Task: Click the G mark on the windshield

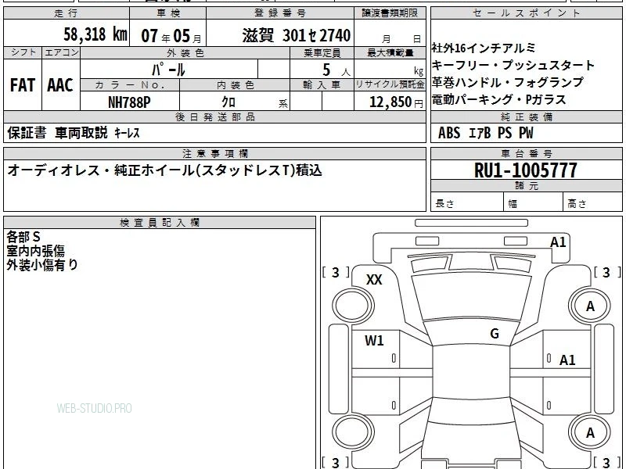Action: 495,334
